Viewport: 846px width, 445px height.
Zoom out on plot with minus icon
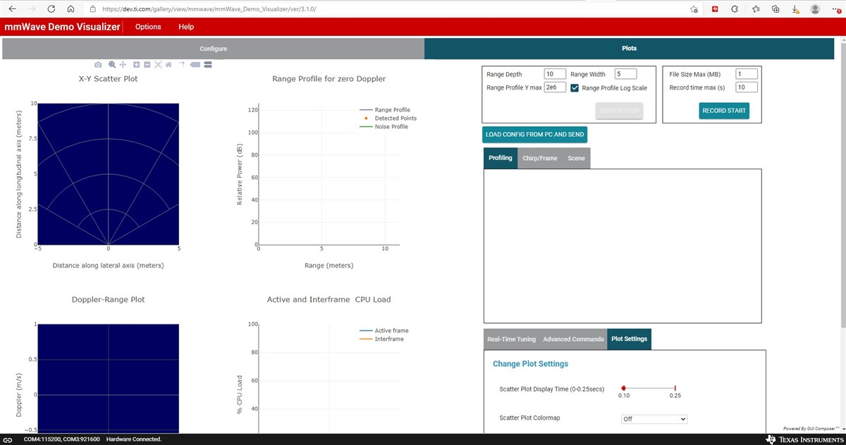147,65
